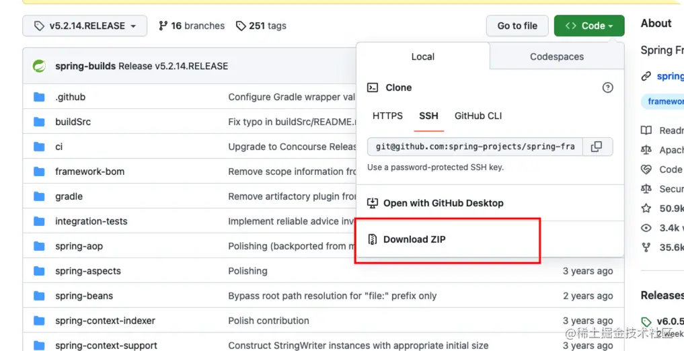Open commit 'Upgrade to Concourse Release'

(x=293, y=147)
